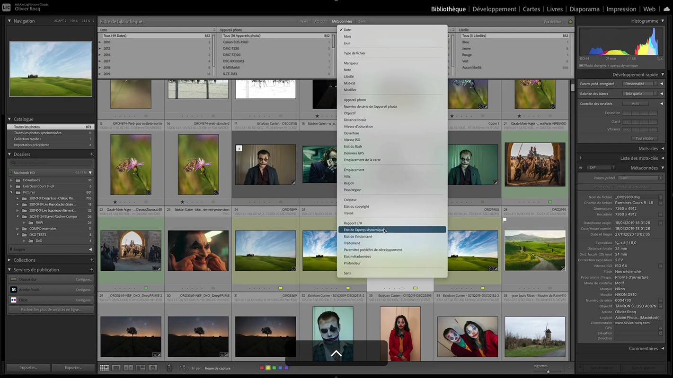
Task: Click icon beside Chemin de fichier field
Action: (x=661, y=203)
